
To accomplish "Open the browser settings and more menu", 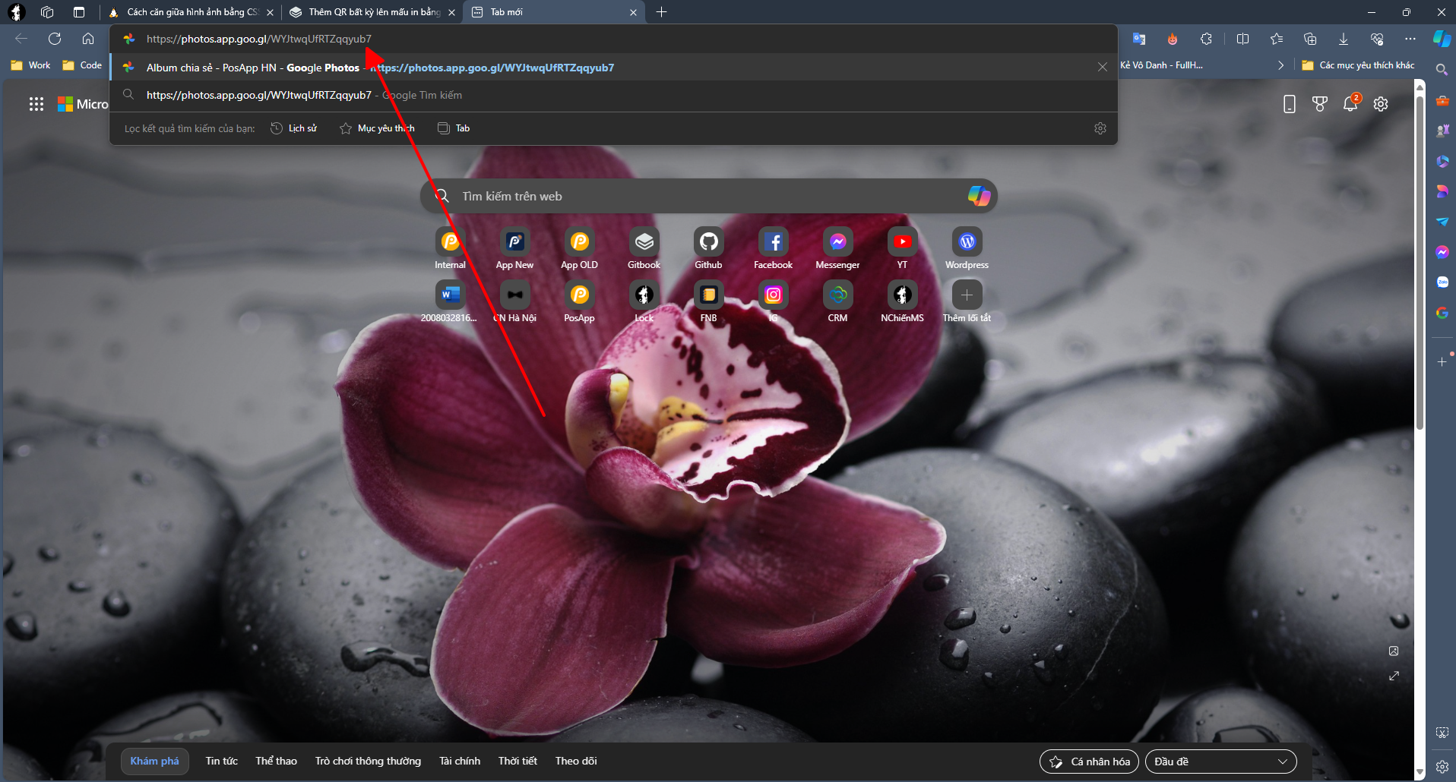I will (x=1410, y=39).
